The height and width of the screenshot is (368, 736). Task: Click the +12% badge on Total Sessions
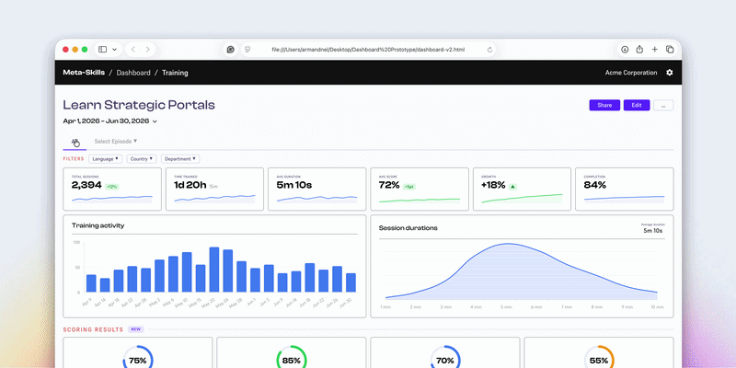pyautogui.click(x=111, y=187)
